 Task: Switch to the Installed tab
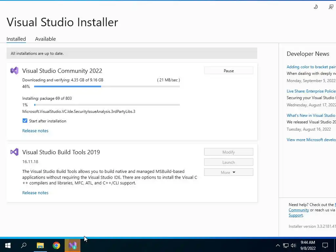click(x=16, y=39)
